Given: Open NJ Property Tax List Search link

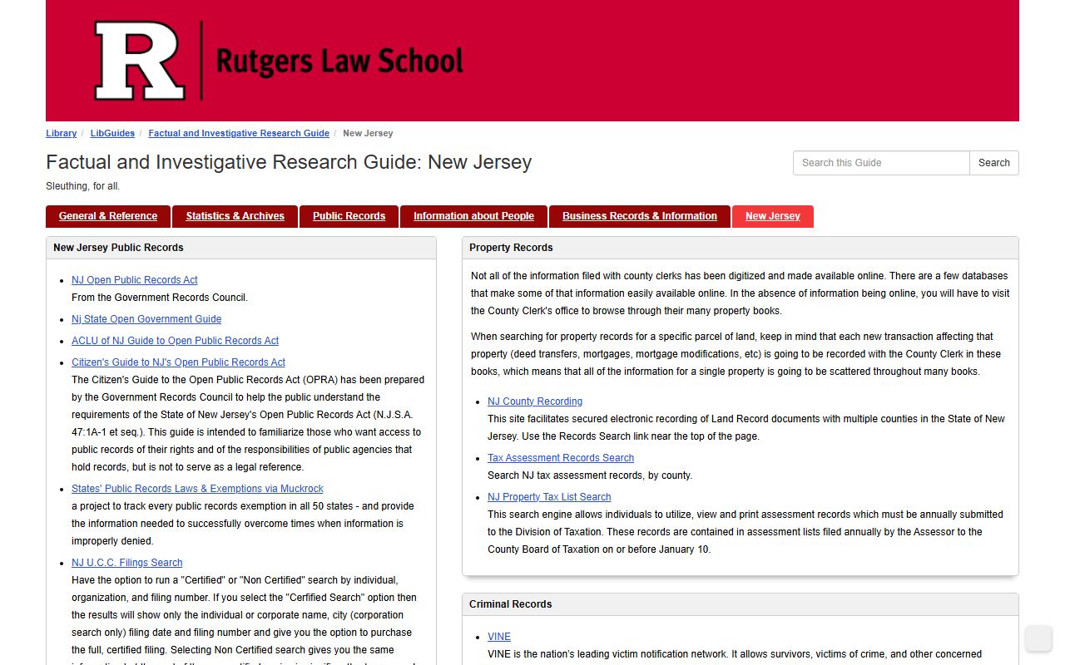Looking at the screenshot, I should tap(549, 497).
